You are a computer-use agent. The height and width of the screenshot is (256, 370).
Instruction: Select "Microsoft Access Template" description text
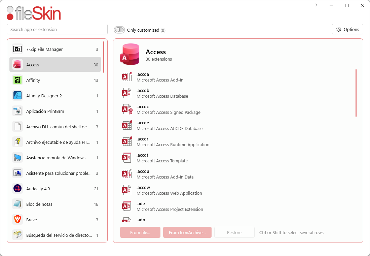(x=162, y=161)
